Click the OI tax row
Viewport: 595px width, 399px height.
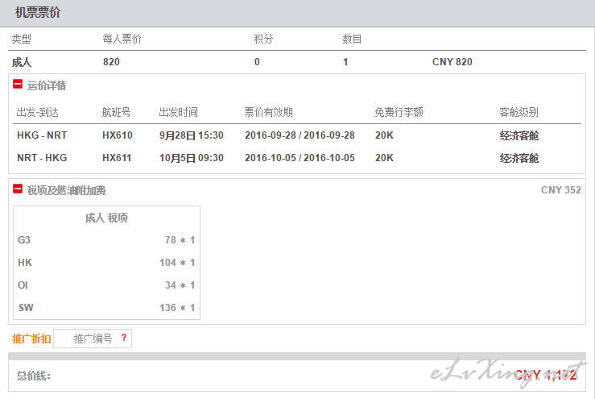click(106, 285)
